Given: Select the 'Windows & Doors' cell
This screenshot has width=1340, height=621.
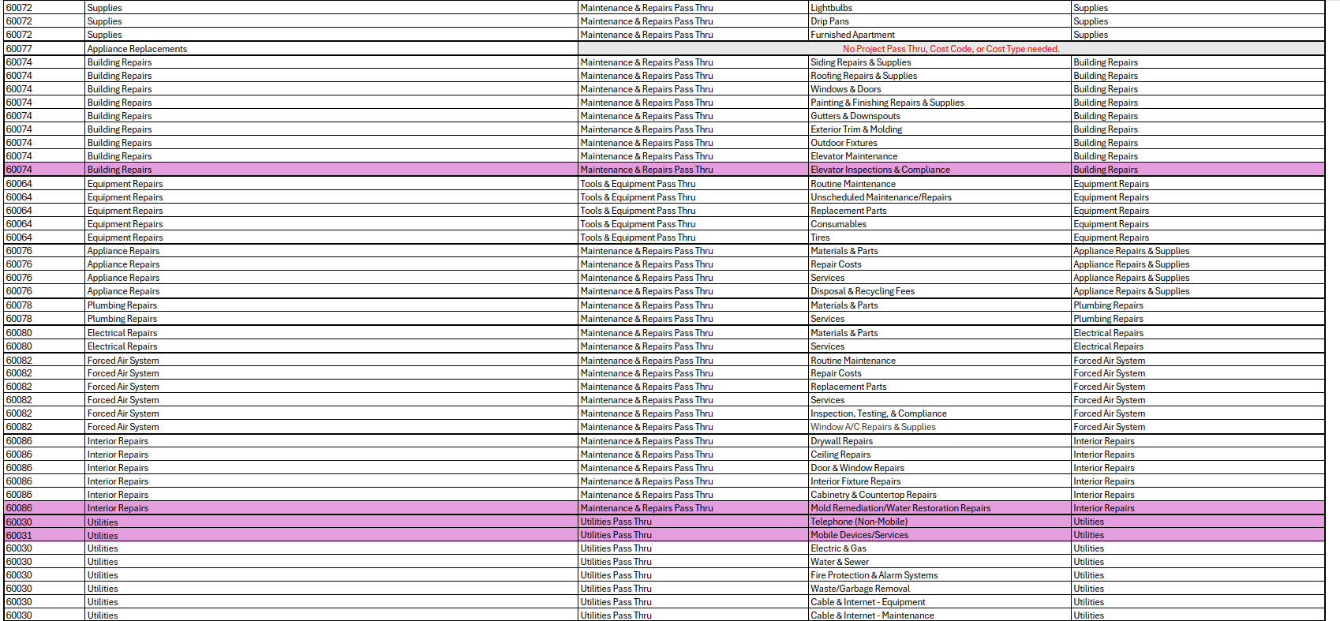Looking at the screenshot, I should coord(939,89).
